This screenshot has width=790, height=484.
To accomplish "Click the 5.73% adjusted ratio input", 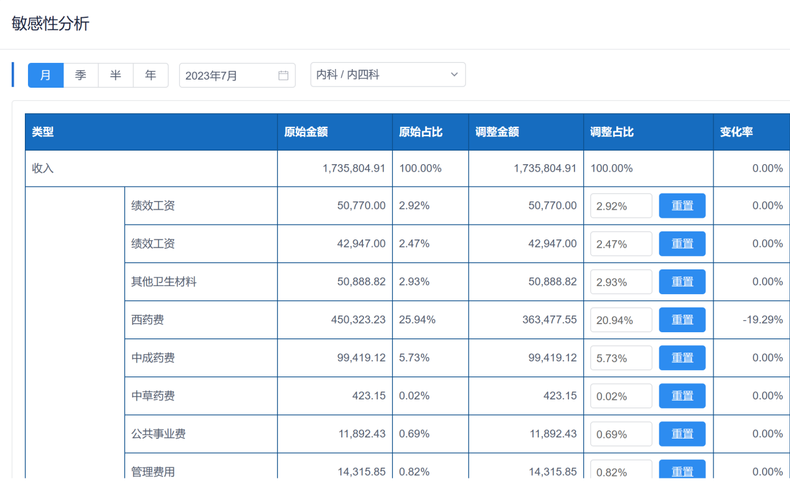I will tap(621, 358).
